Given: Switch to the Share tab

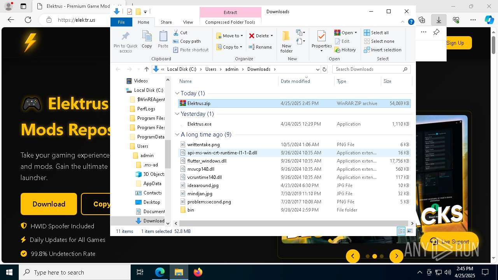Looking at the screenshot, I should (x=166, y=22).
